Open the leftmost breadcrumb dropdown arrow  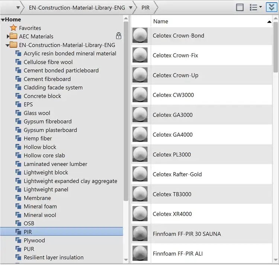(18, 8)
